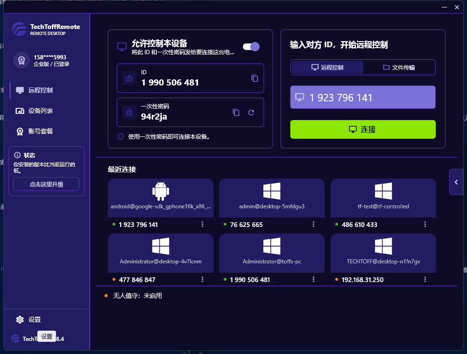Toggle allow control of this device switch
Screen dimensions: 467x354
point(251,47)
